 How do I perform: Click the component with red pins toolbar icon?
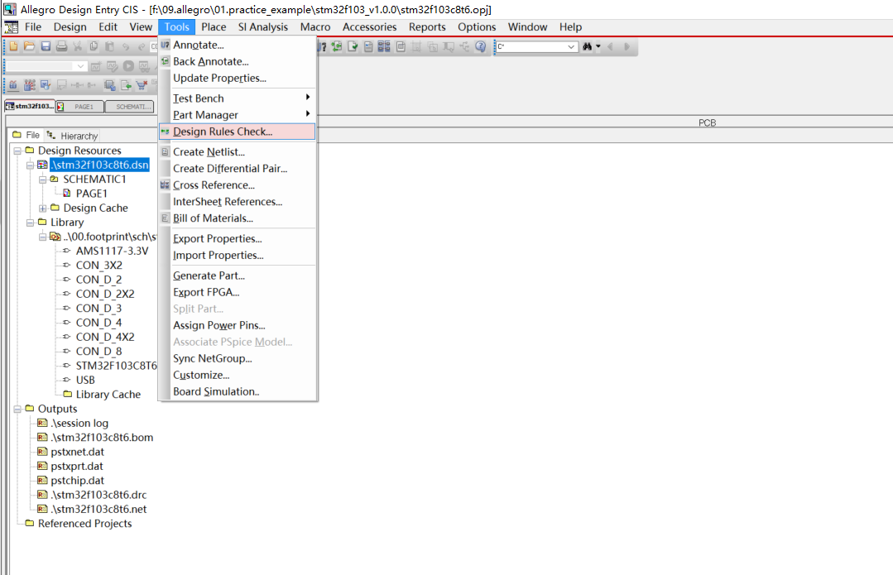coord(30,85)
